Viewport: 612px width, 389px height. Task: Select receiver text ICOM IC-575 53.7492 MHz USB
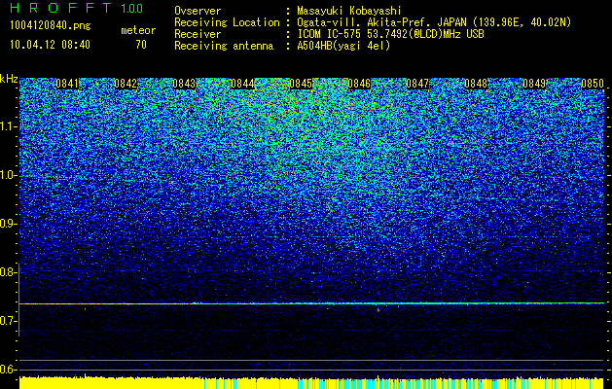[390, 34]
